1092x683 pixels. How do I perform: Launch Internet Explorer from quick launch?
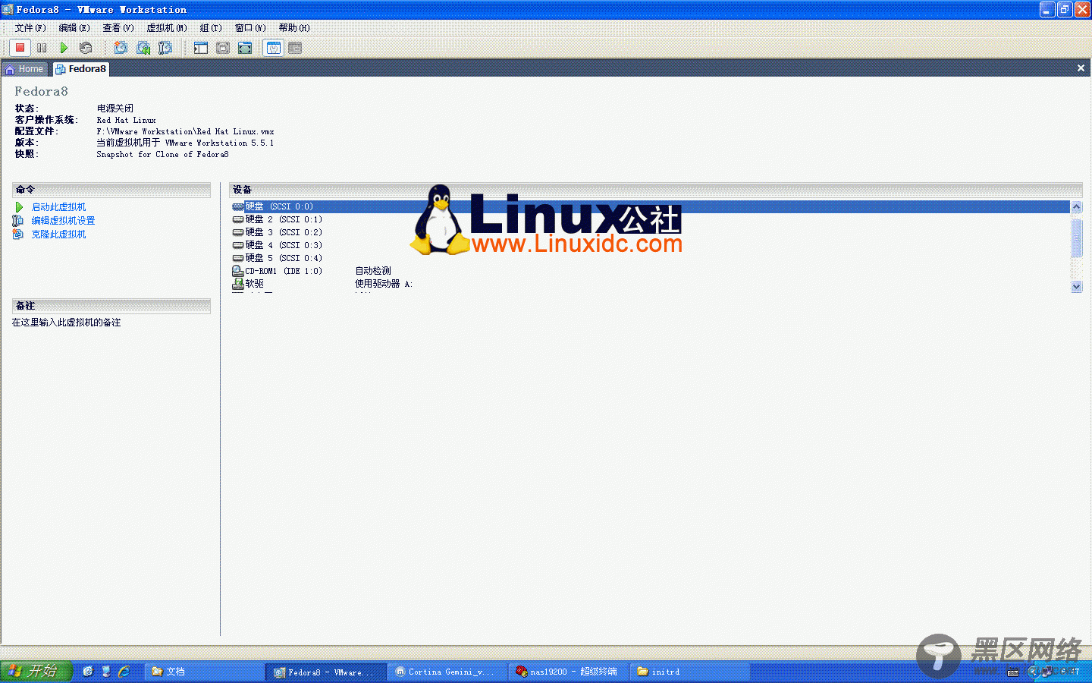pyautogui.click(x=124, y=672)
